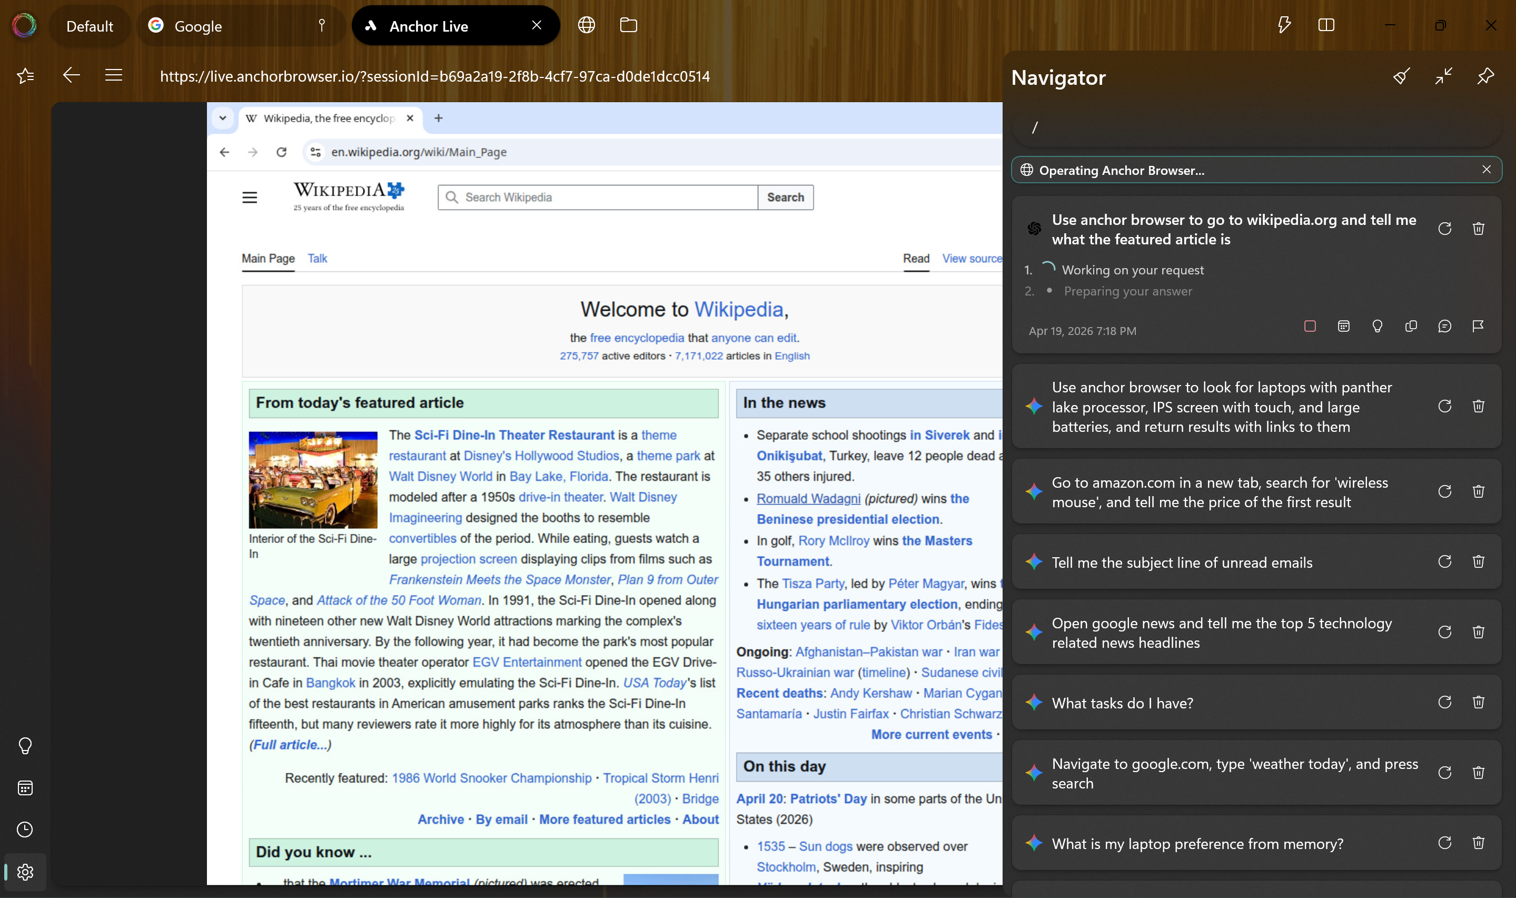Open the site info icon beside en.wikipedia.org
Image resolution: width=1516 pixels, height=898 pixels.
click(316, 152)
